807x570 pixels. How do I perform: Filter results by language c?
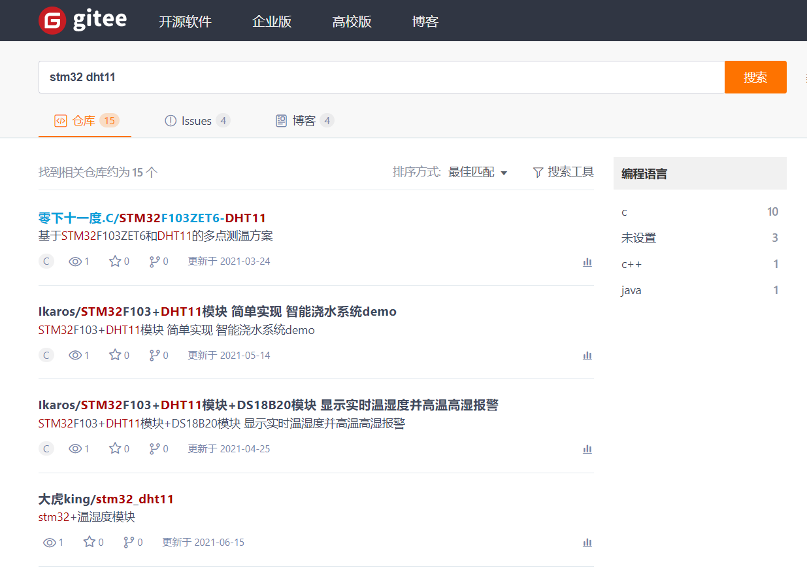[700, 212]
